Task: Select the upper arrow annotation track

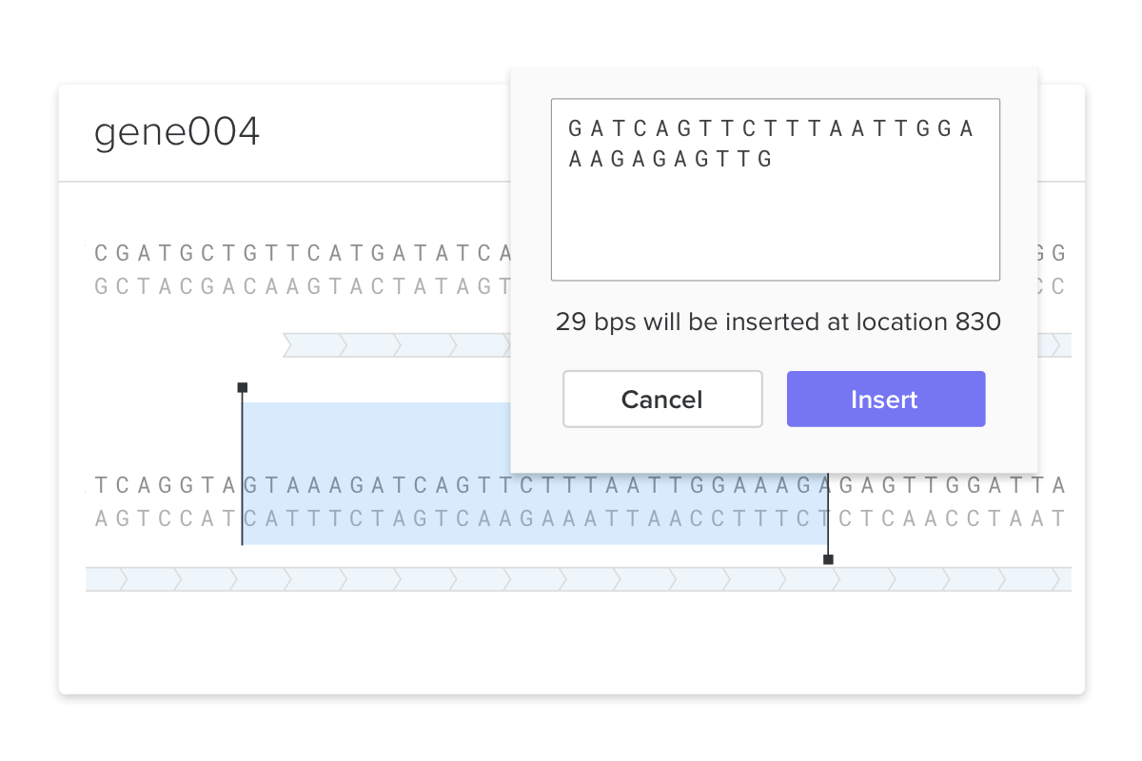Action: (x=395, y=345)
